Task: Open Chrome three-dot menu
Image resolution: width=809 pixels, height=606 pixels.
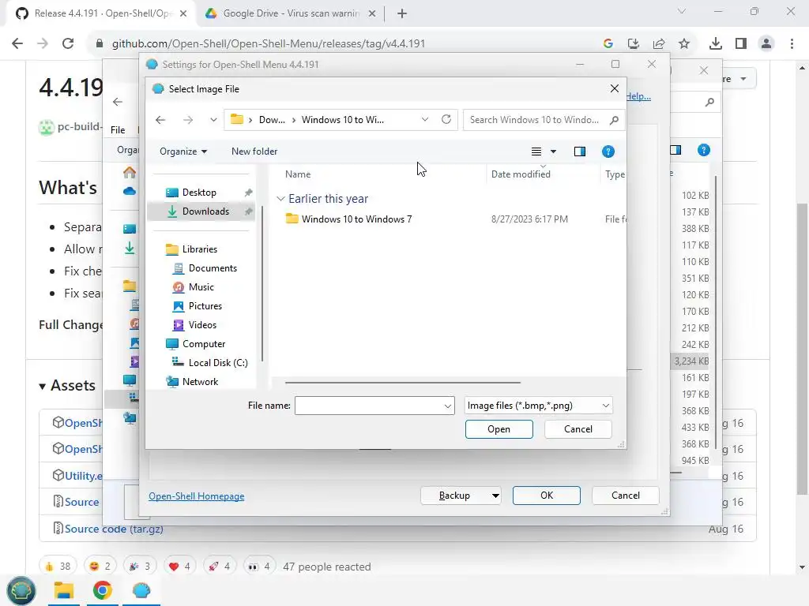Action: 792,44
